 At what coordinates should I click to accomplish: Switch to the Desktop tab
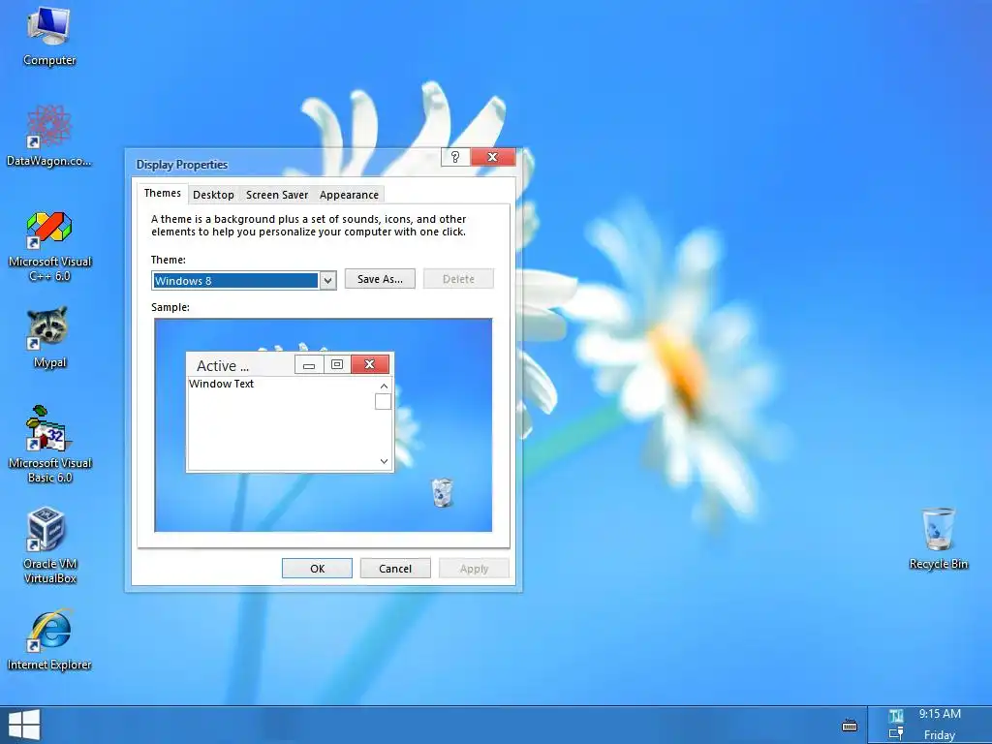(213, 195)
